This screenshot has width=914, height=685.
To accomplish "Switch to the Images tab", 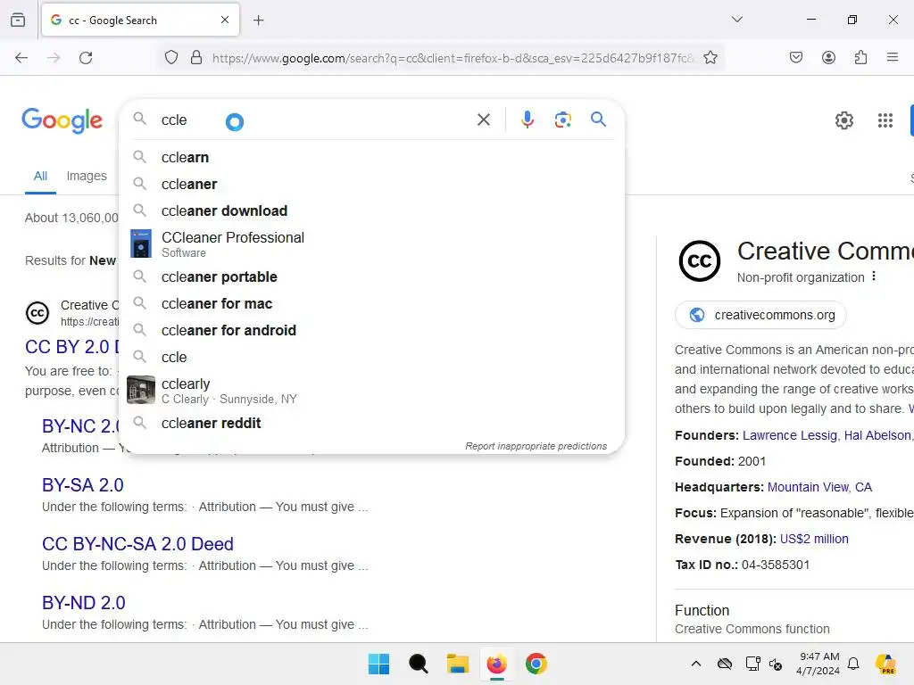I will (87, 176).
